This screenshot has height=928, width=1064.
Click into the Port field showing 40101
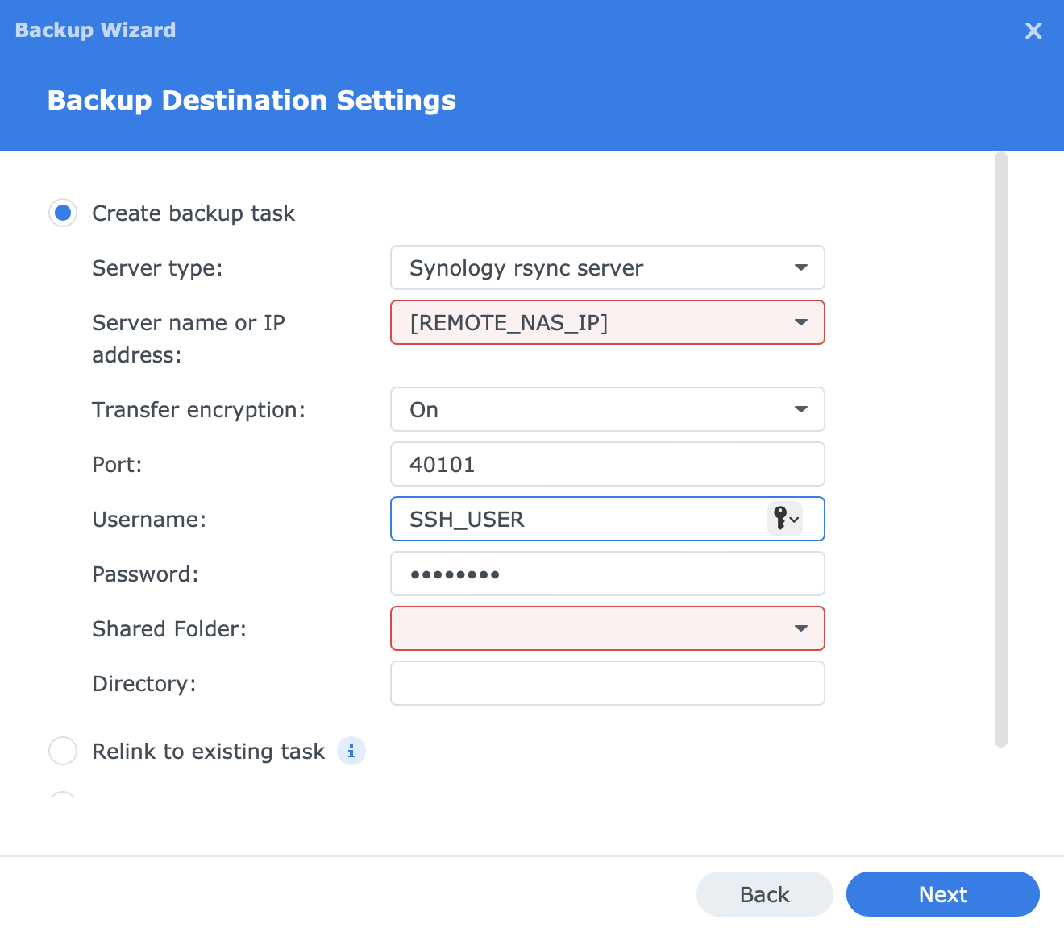607,464
